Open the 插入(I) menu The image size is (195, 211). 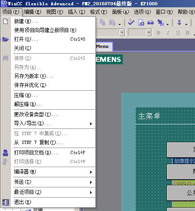point(77,12)
